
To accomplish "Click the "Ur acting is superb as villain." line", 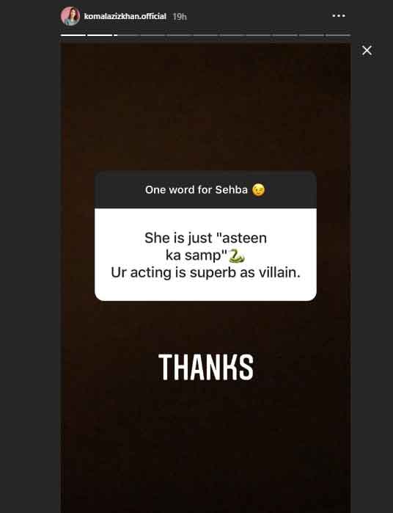I will coord(205,272).
